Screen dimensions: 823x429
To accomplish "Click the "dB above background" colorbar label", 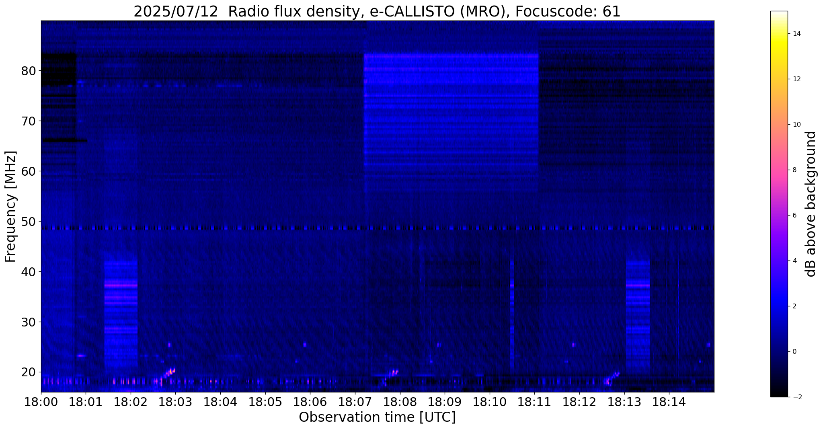I will [811, 204].
